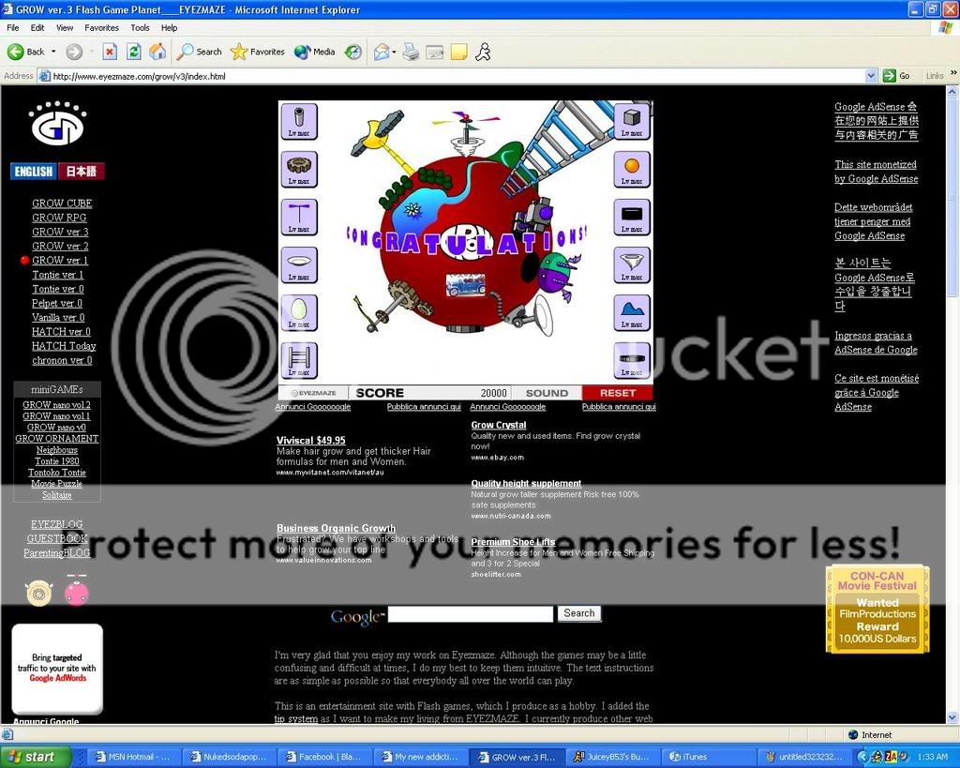
Task: Open the EYEZBLOG link
Action: click(x=57, y=524)
